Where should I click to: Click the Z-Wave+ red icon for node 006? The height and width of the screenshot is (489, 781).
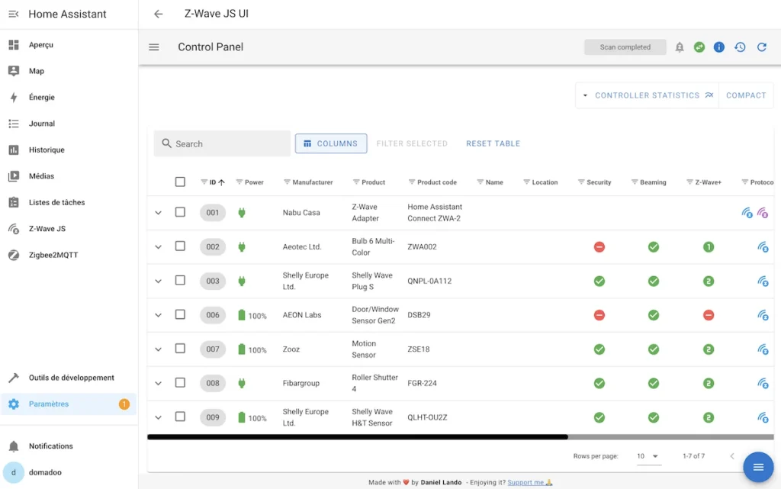[x=709, y=315]
